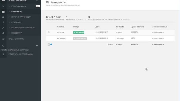
Task: Open the Наша горно farm link
Action: tap(16, 39)
